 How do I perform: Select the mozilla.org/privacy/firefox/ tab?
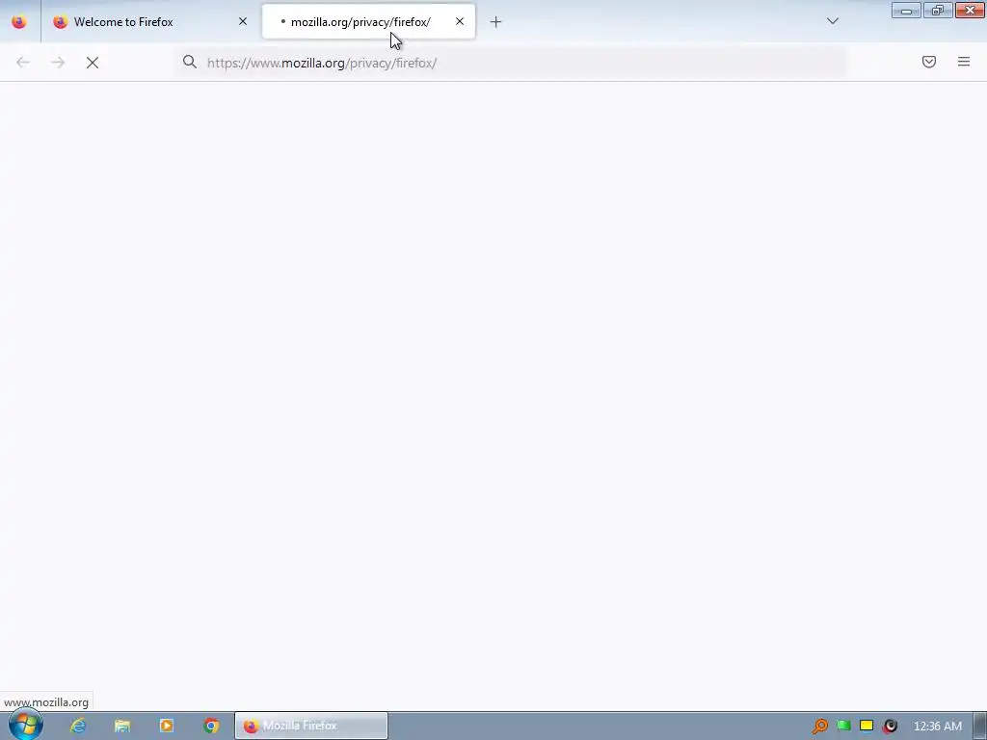368,22
